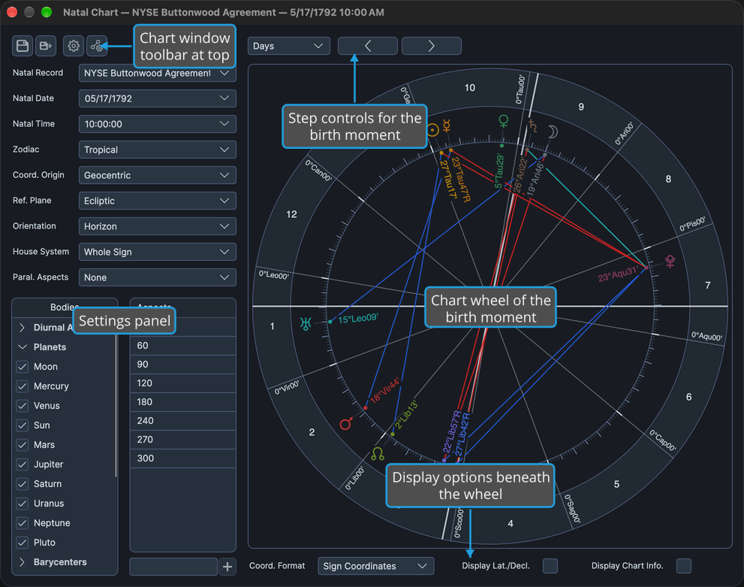Click the Moon crescent glyph on wheel
This screenshot has height=587, width=744.
pos(553,132)
